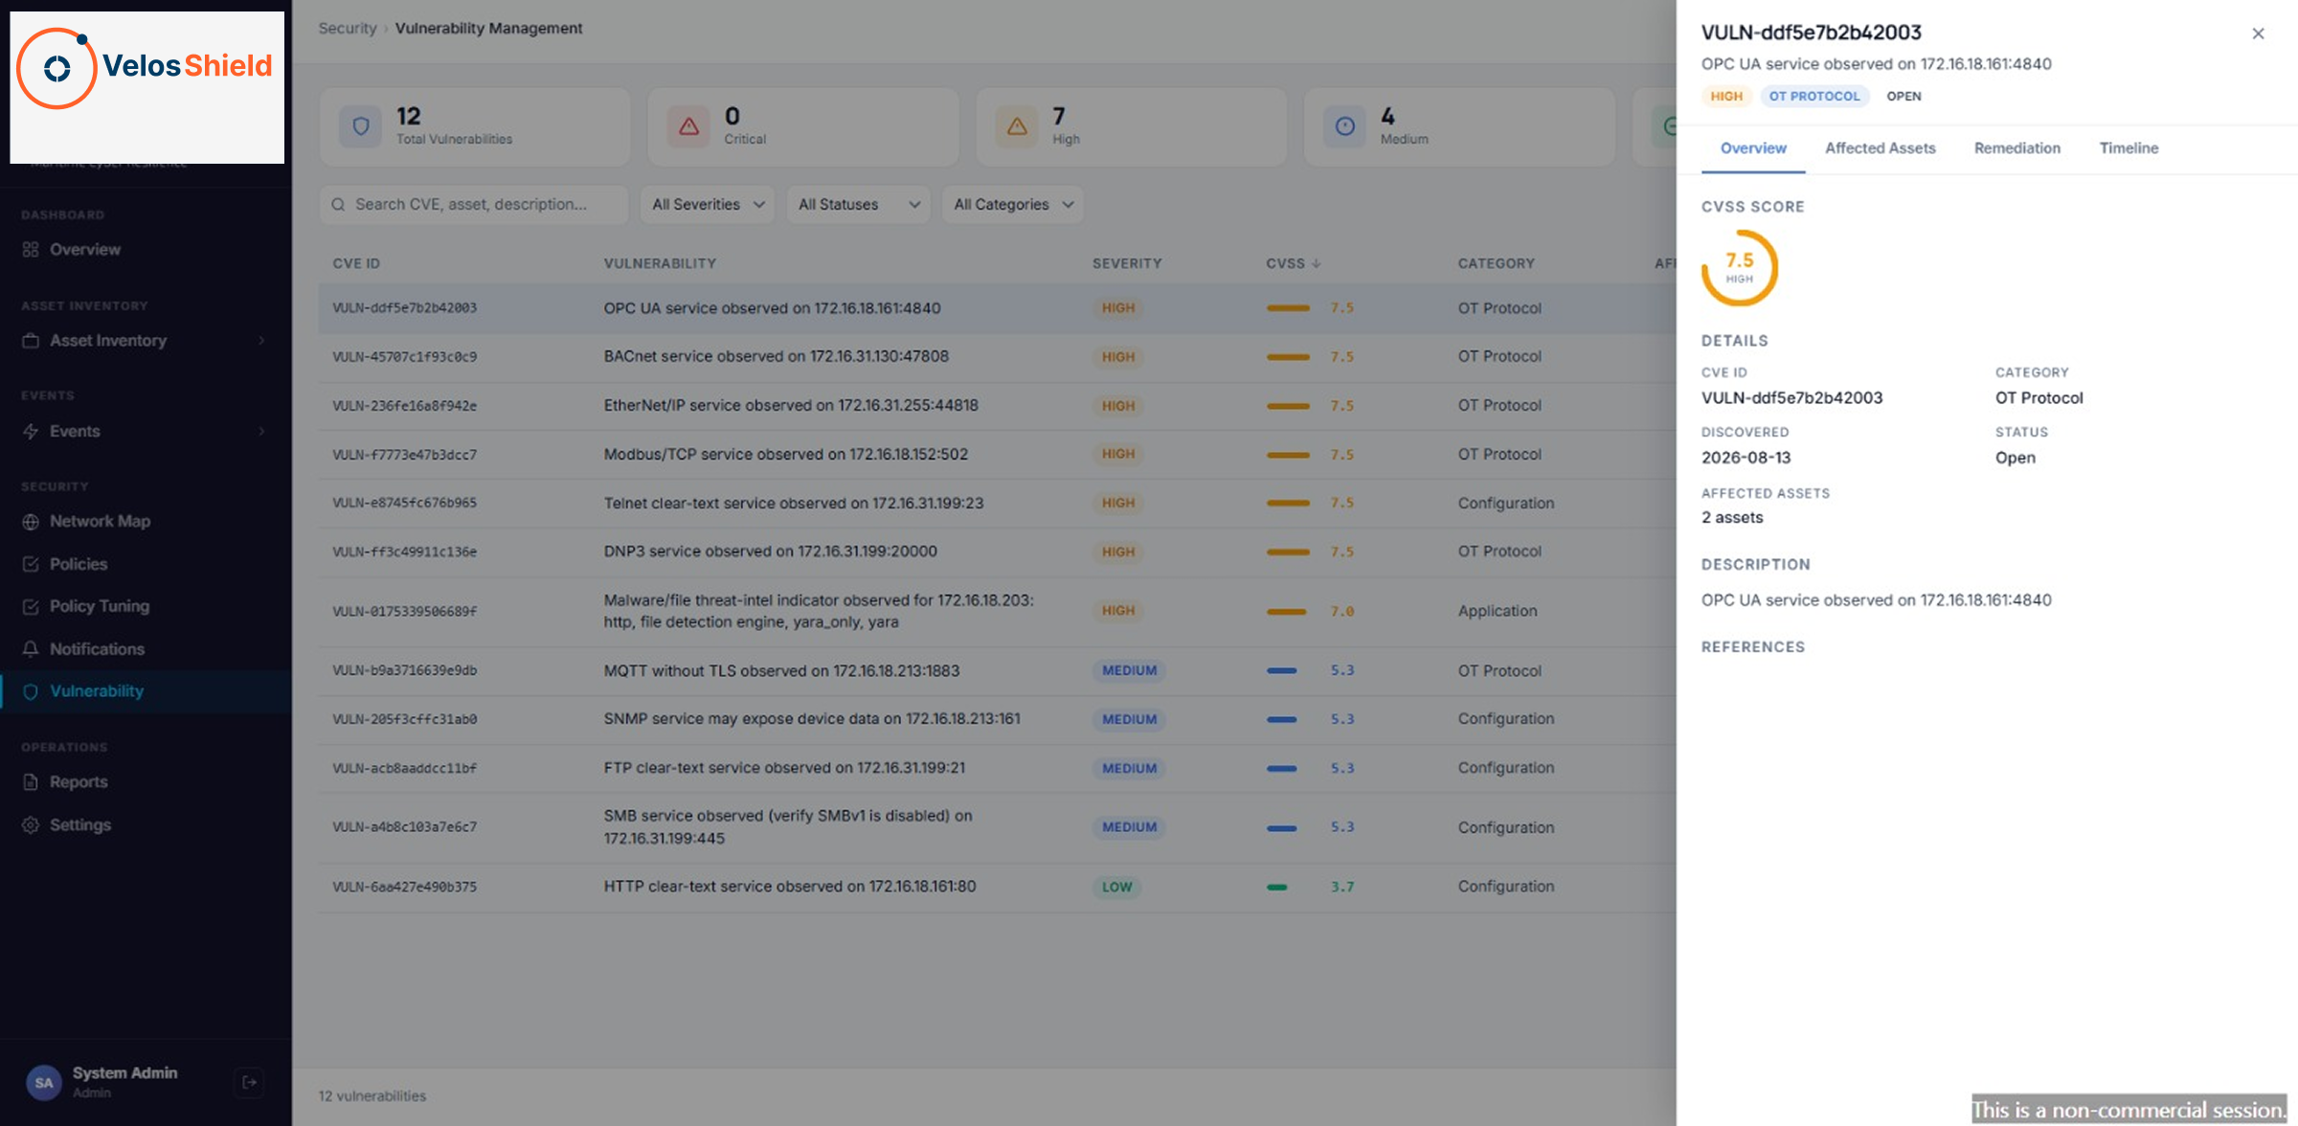Select the Modbus/TCP service vulnerability row
Viewport: 2298px width, 1126px height.
tap(997, 455)
